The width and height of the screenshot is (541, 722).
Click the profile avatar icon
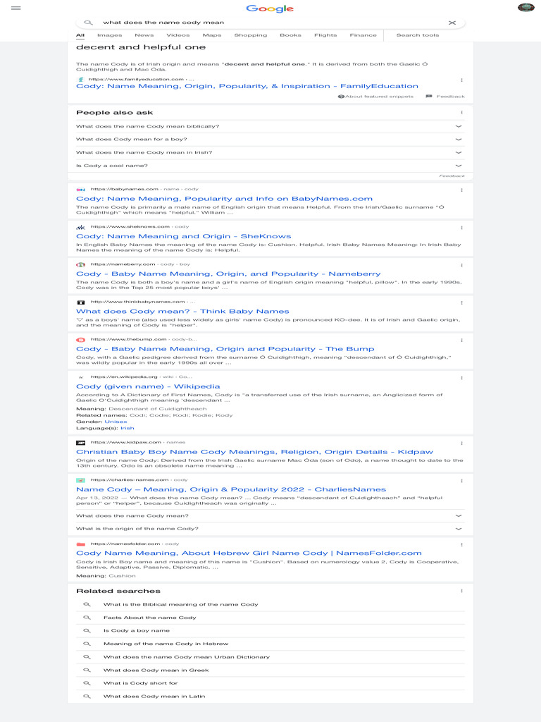(x=526, y=8)
